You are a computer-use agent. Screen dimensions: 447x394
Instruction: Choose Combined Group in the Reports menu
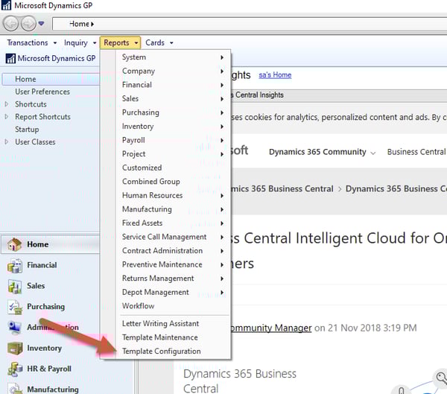tap(173, 182)
